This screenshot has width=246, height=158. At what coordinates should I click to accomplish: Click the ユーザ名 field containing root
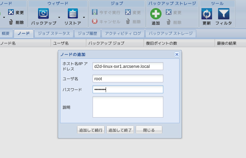pos(128,78)
